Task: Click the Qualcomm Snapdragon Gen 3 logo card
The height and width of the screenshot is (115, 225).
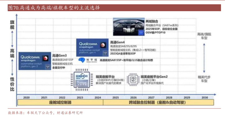Action: click(35, 61)
